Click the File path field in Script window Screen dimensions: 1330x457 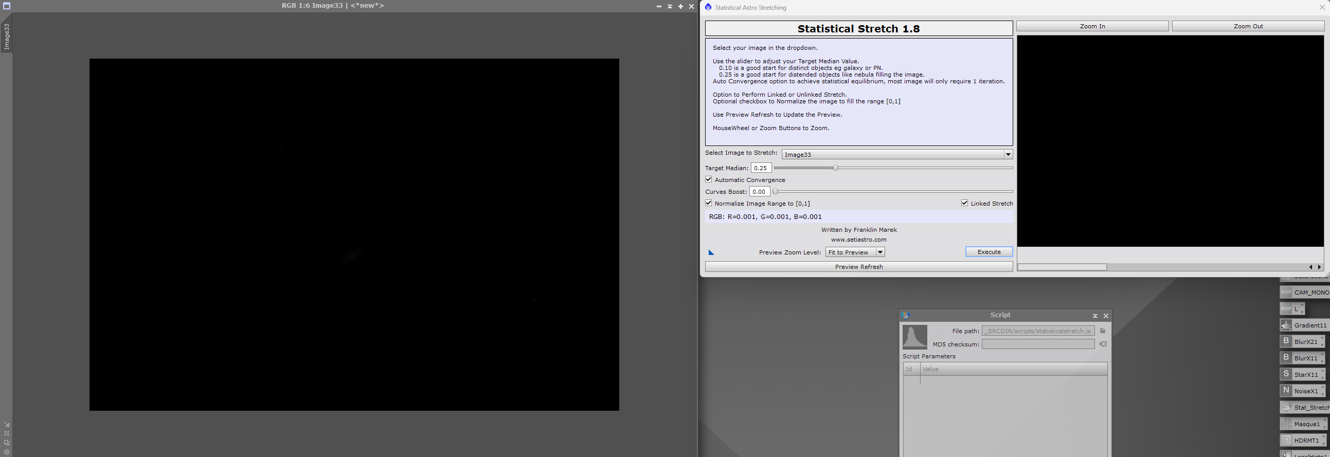click(1038, 331)
